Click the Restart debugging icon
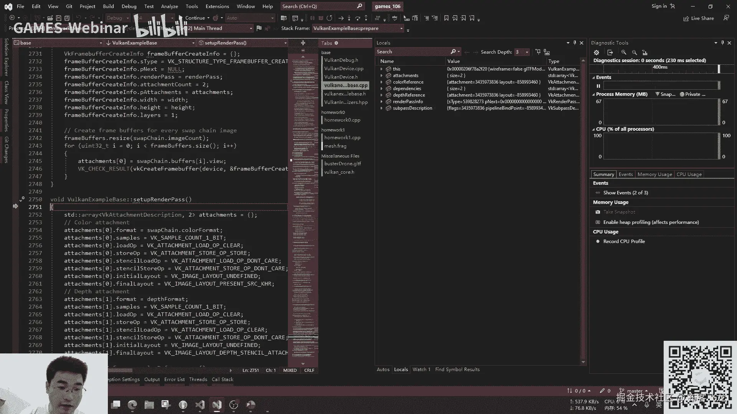 point(329,18)
